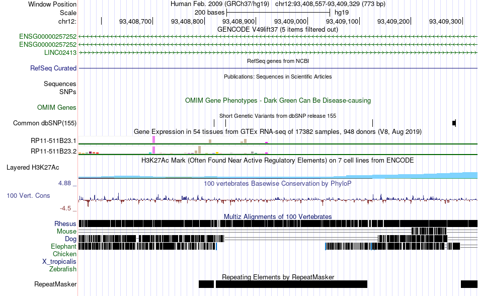Click the 100 Vert. Cons label
Viewport: 478px width, 296px height.
[x=28, y=195]
